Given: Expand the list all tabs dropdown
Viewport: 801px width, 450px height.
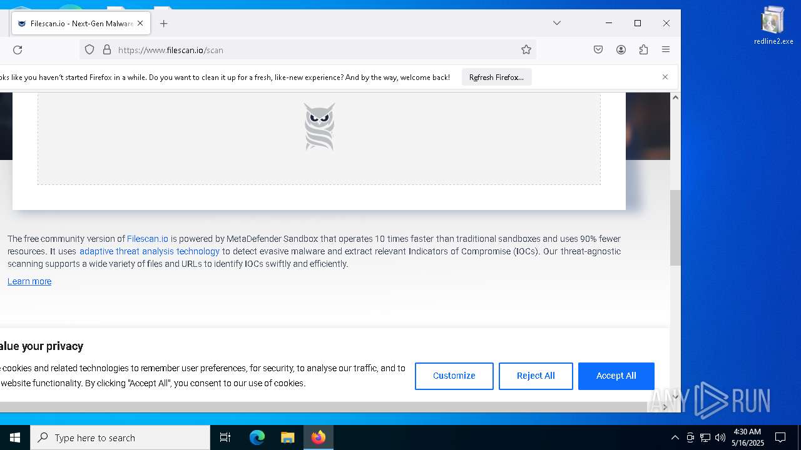Looking at the screenshot, I should (557, 23).
